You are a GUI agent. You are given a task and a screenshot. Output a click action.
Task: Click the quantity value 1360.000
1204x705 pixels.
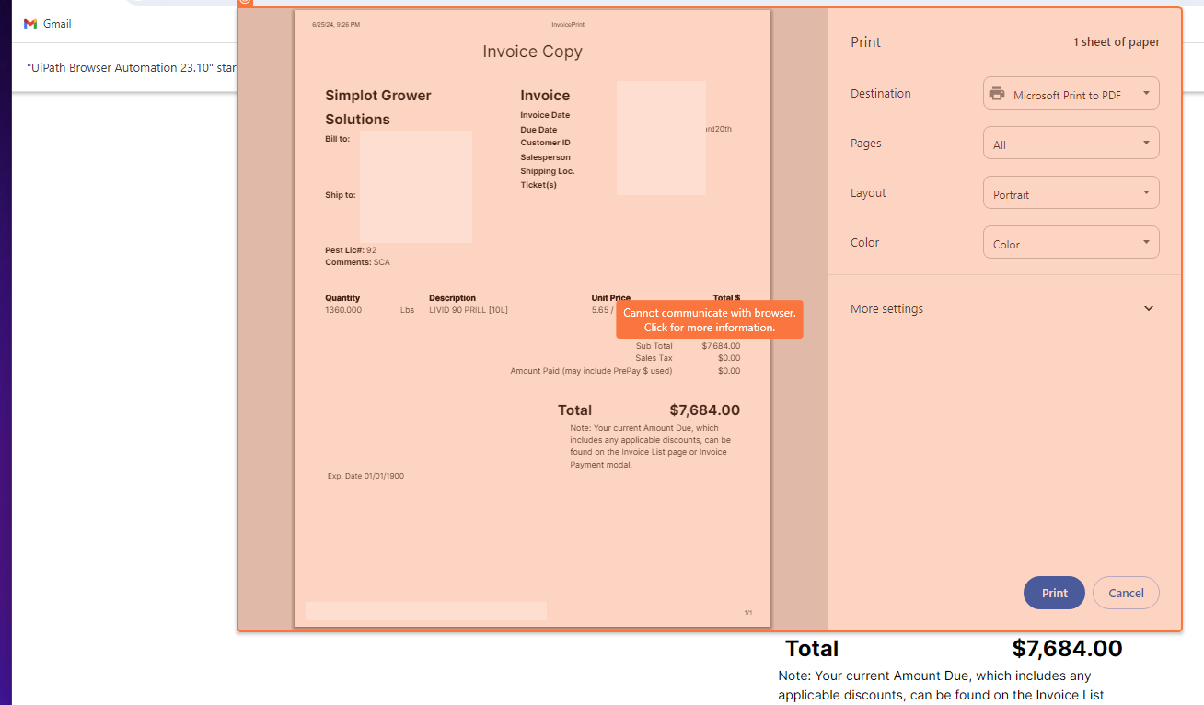tap(343, 310)
